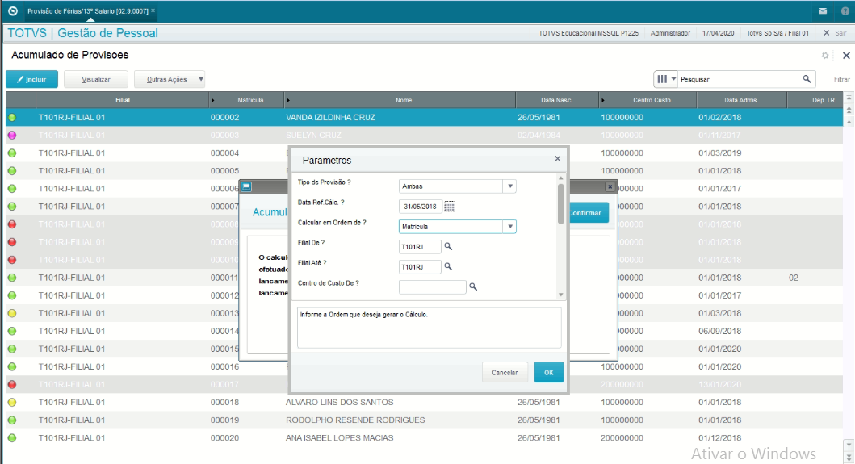Select the row VANDA IZILDINHA CRUZ
Screen dimensions: 855x464
tap(424, 117)
